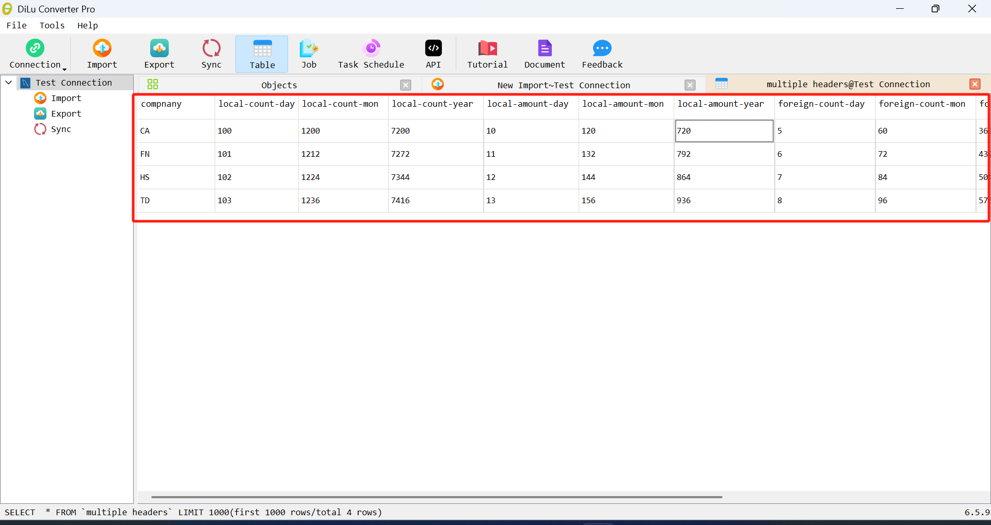Open the Connection toolbar icon
The image size is (991, 525).
pyautogui.click(x=35, y=54)
